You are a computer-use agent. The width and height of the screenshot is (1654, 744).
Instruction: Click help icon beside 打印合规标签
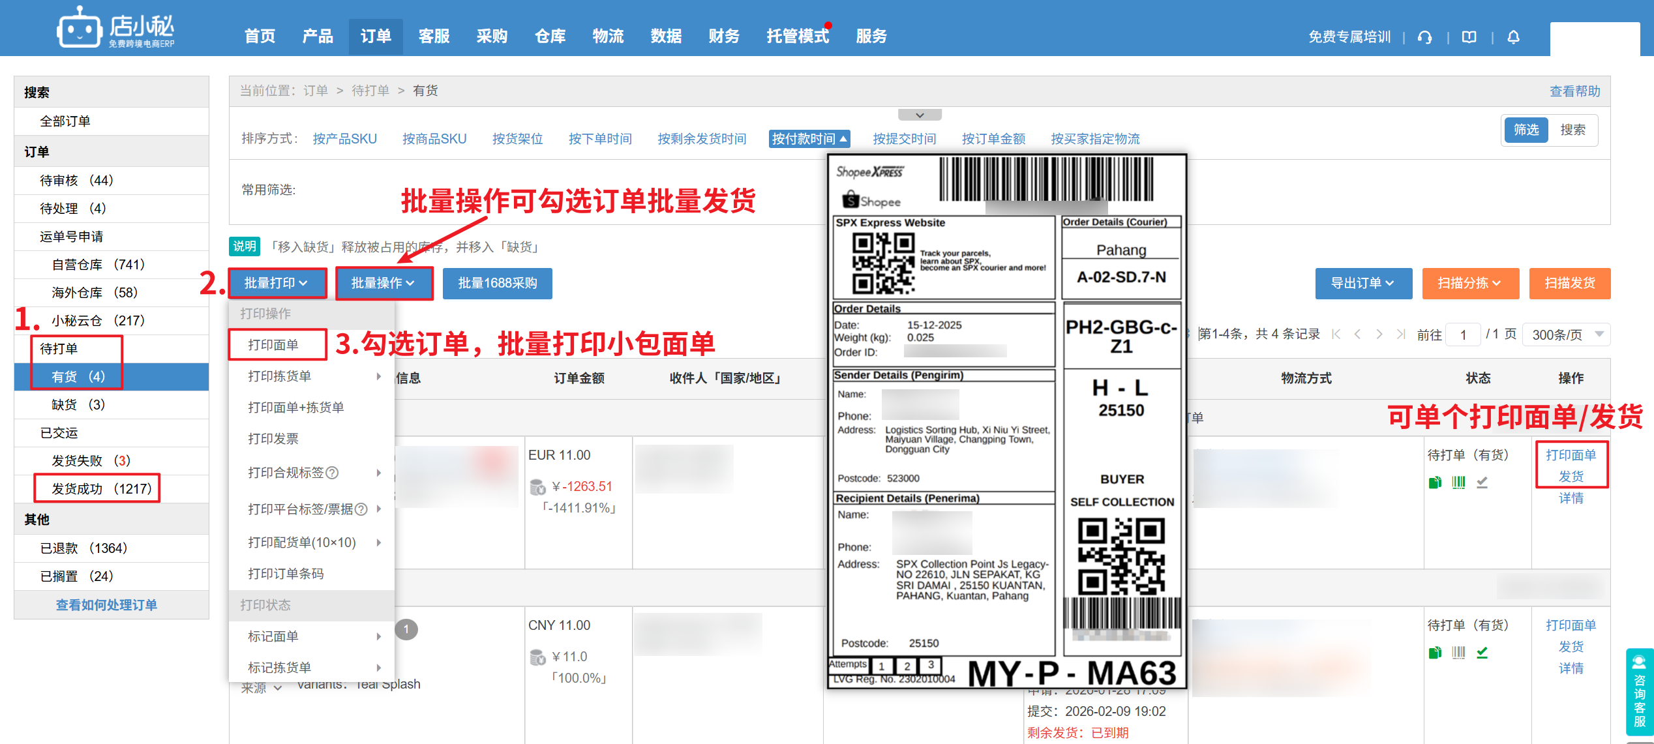332,473
